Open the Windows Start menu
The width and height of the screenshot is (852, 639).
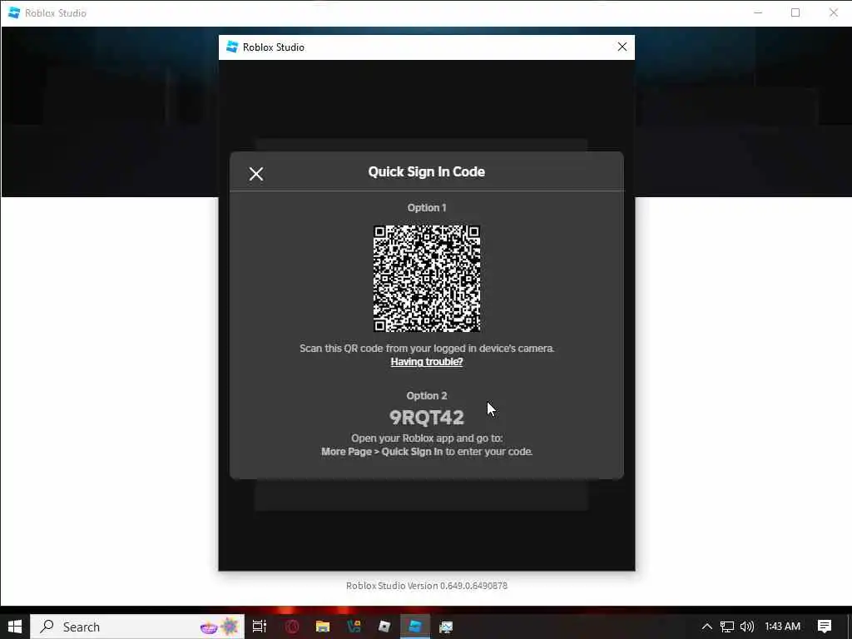point(15,627)
